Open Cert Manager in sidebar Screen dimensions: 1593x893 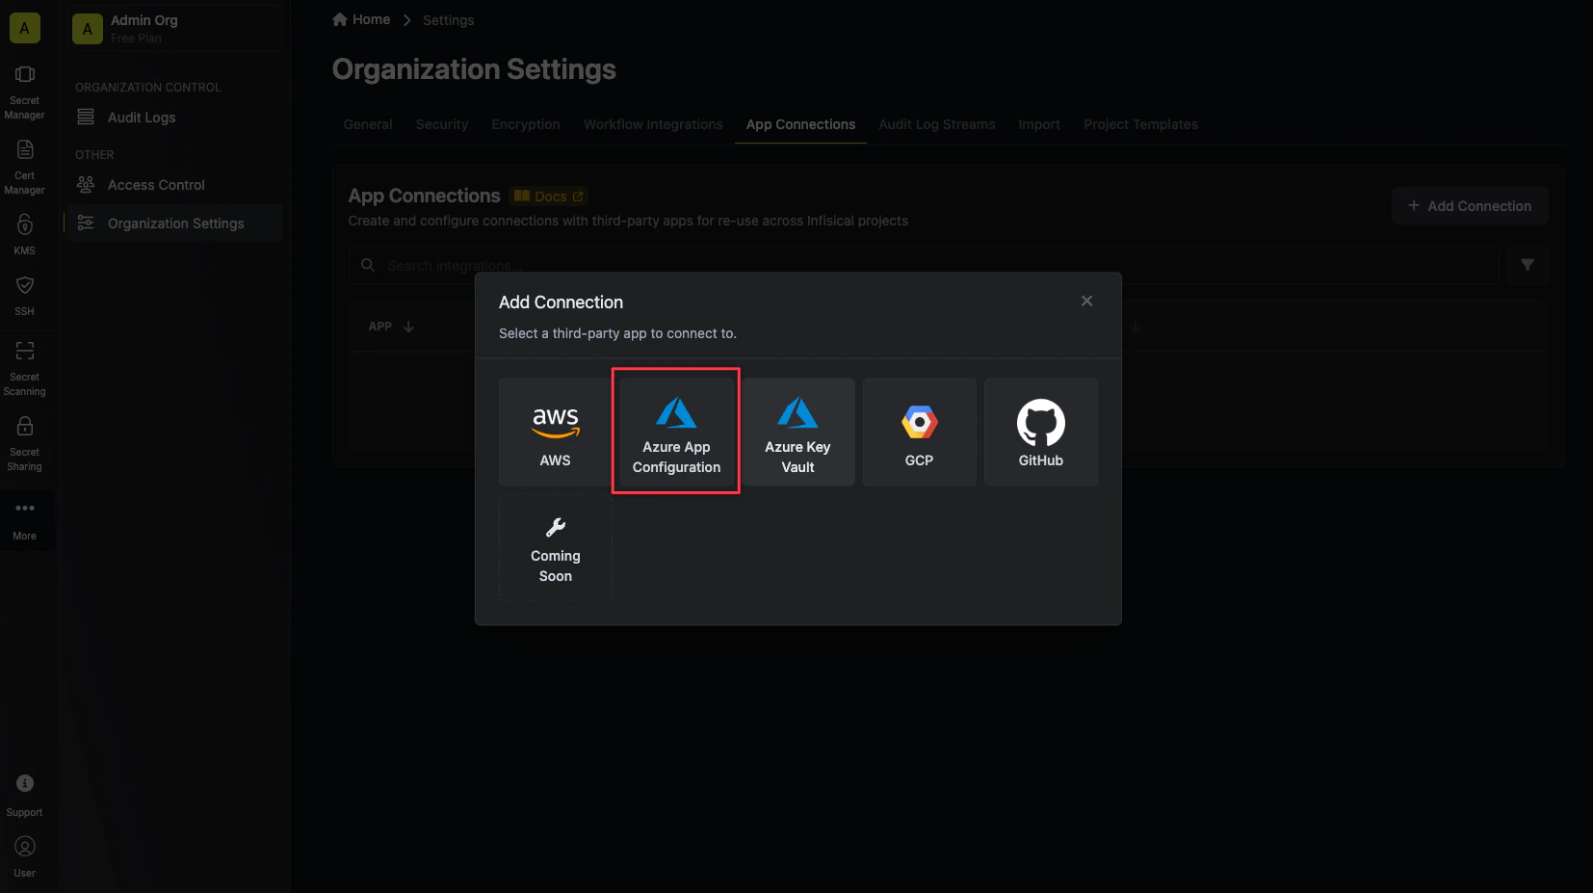coord(25,169)
